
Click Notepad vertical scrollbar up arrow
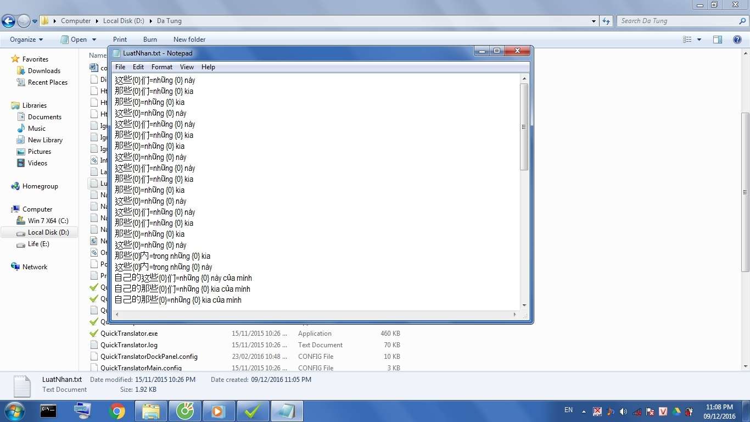point(524,79)
